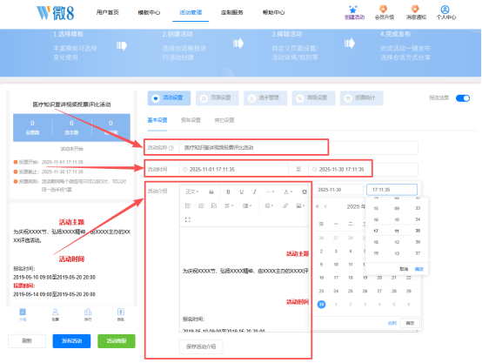
Task: Toggle editor fullscreen mode
Action: (188, 219)
